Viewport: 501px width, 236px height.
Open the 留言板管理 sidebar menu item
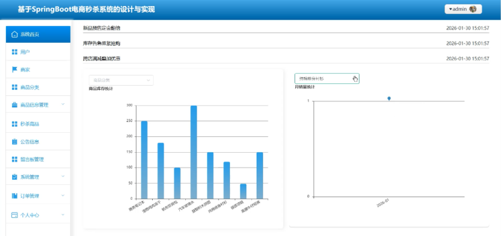coord(38,159)
